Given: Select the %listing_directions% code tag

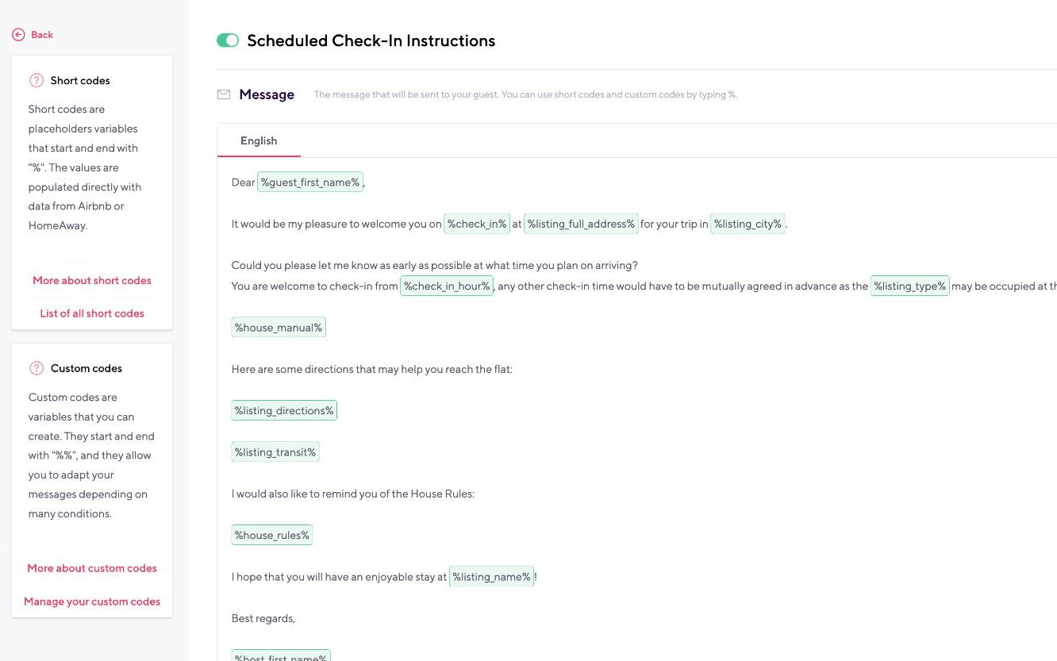Looking at the screenshot, I should tap(284, 410).
